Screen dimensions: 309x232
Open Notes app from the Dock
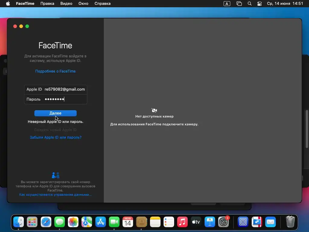(155, 222)
